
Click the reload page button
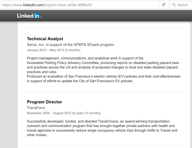coord(164,5)
